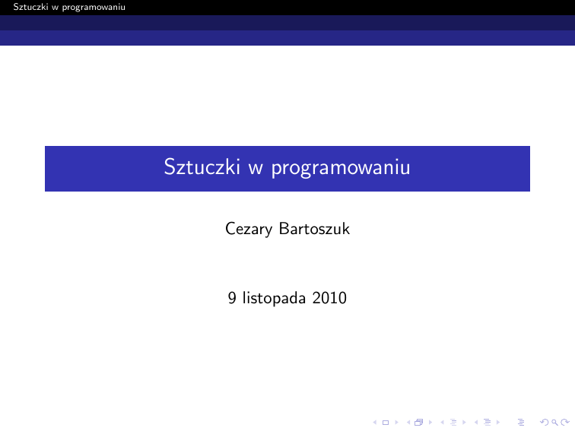This screenshot has width=575, height=431.
Task: Click the next slide arrow
Action: [395, 422]
